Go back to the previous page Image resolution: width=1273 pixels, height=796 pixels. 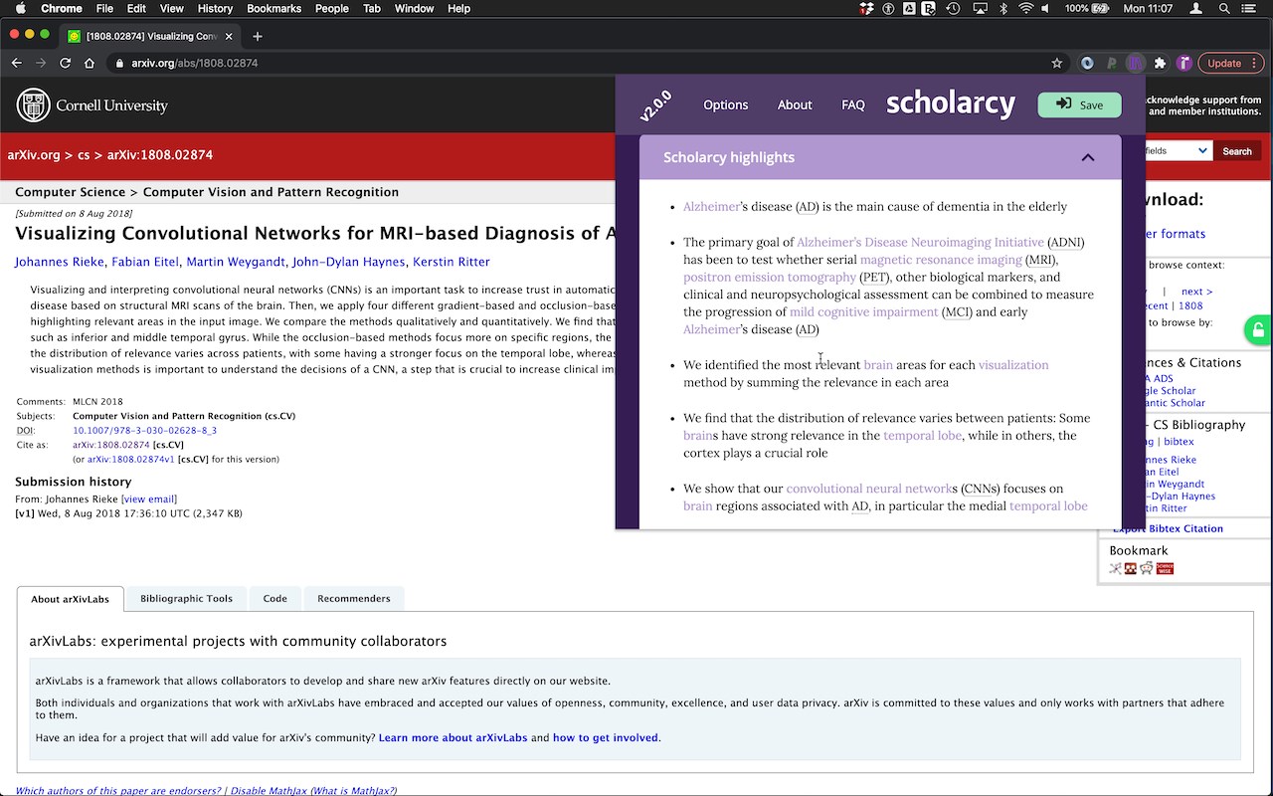[16, 63]
